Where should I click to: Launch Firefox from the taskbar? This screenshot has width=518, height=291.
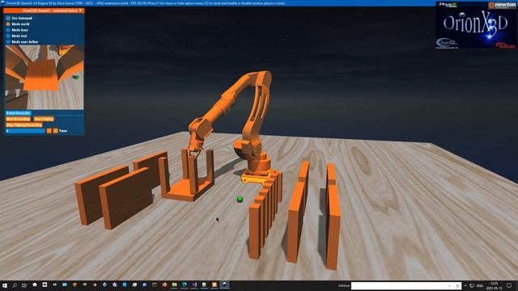click(164, 285)
